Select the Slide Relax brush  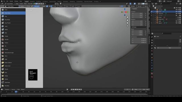pyautogui.click(x=13, y=82)
